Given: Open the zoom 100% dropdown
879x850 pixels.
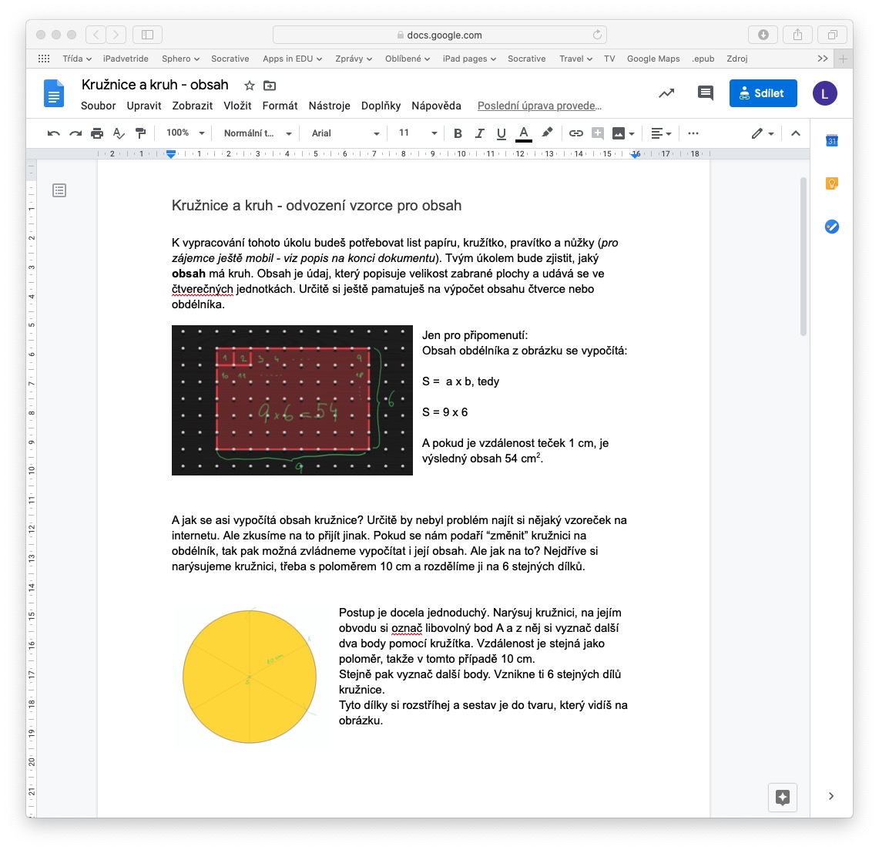Looking at the screenshot, I should (186, 133).
